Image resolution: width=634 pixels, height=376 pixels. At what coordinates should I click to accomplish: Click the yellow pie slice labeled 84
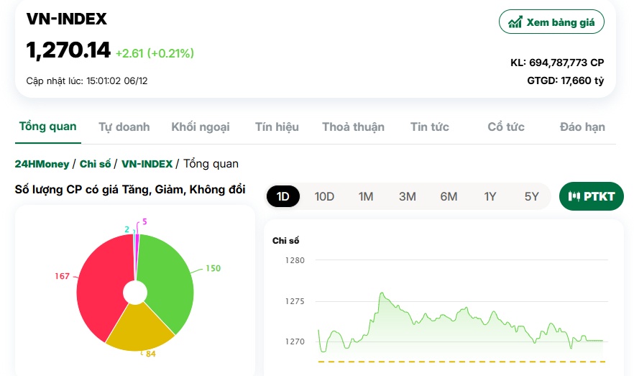pyautogui.click(x=139, y=329)
